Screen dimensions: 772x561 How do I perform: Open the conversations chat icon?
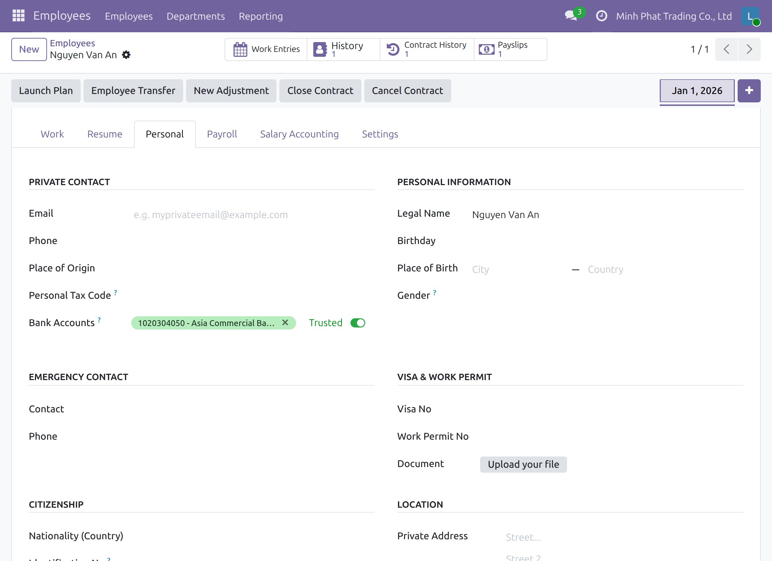pyautogui.click(x=571, y=16)
